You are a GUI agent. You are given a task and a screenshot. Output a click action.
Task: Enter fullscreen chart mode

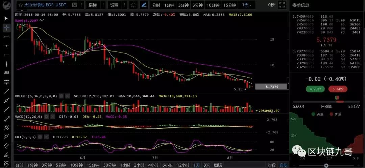tap(282, 5)
